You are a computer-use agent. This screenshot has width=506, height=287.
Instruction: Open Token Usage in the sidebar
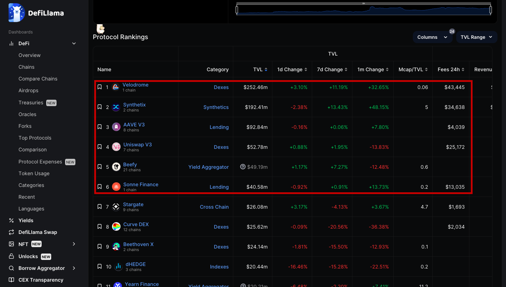click(x=34, y=173)
